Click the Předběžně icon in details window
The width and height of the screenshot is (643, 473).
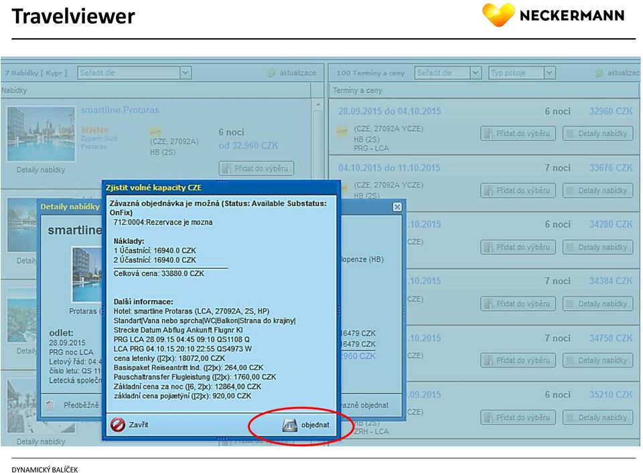point(50,405)
